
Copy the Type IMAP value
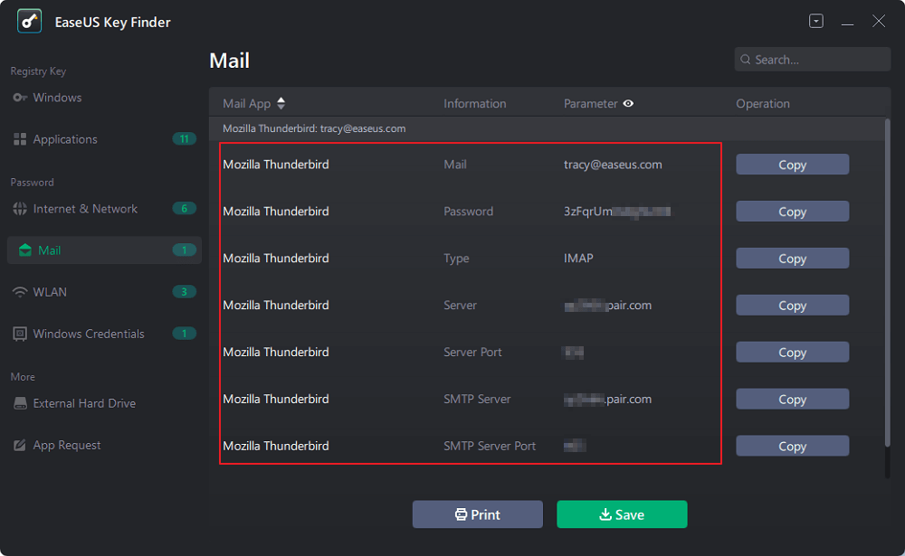[793, 259]
